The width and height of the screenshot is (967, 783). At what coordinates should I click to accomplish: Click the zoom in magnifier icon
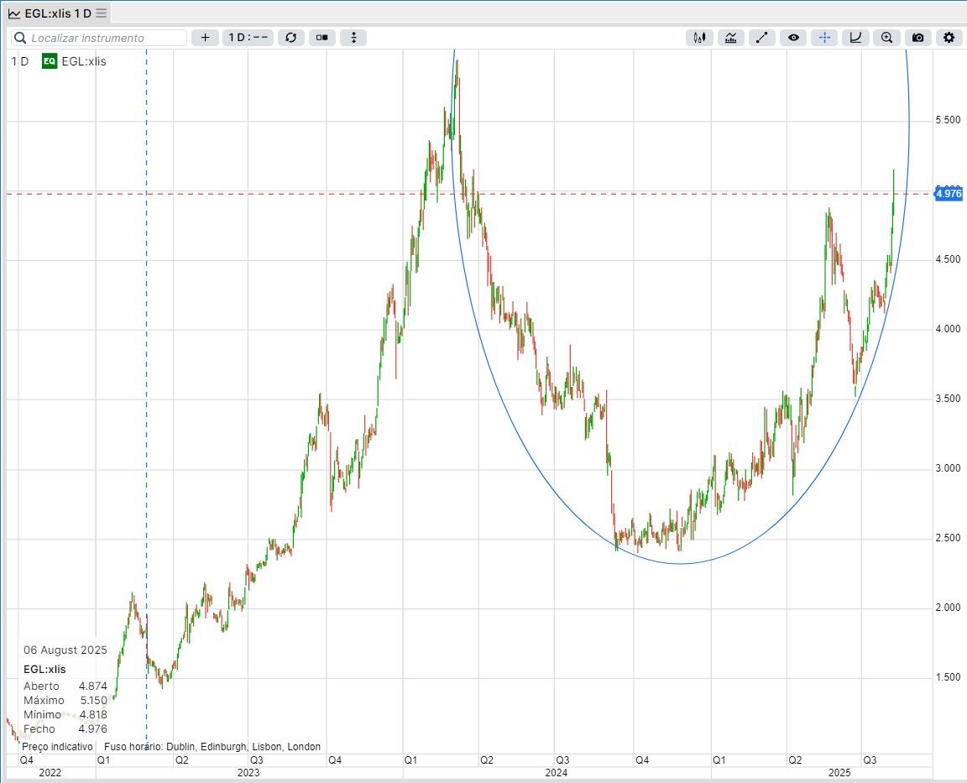886,38
